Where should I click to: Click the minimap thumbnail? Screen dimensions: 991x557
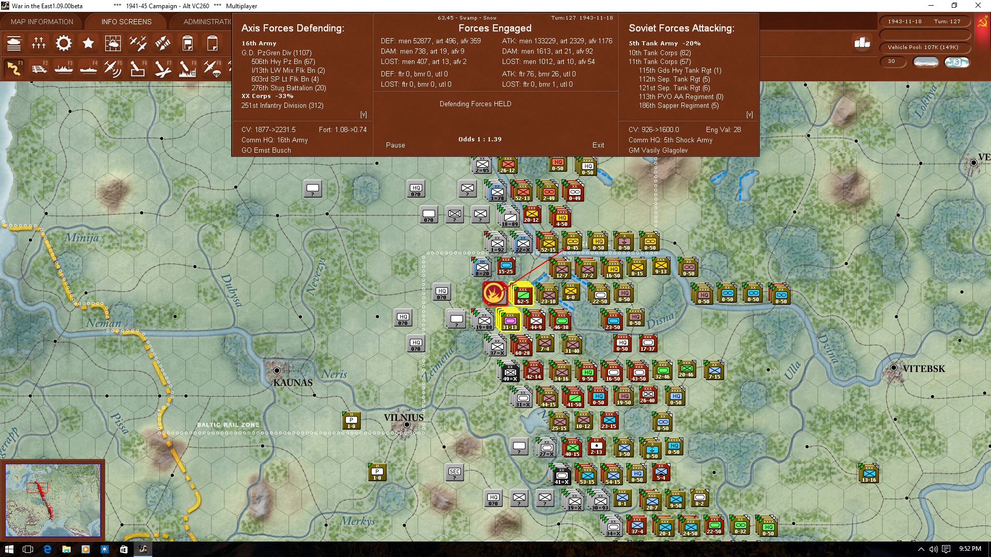pyautogui.click(x=53, y=500)
